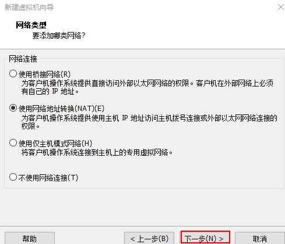Choose the 使用仅主机模式网络(H) radio circle
Viewport: 285px width, 244px height.
click(x=13, y=143)
